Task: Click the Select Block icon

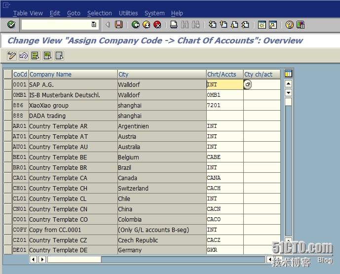Action: (x=47, y=56)
